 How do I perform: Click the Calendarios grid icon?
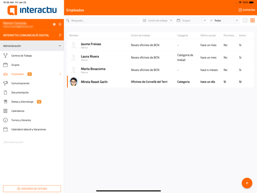(6, 111)
